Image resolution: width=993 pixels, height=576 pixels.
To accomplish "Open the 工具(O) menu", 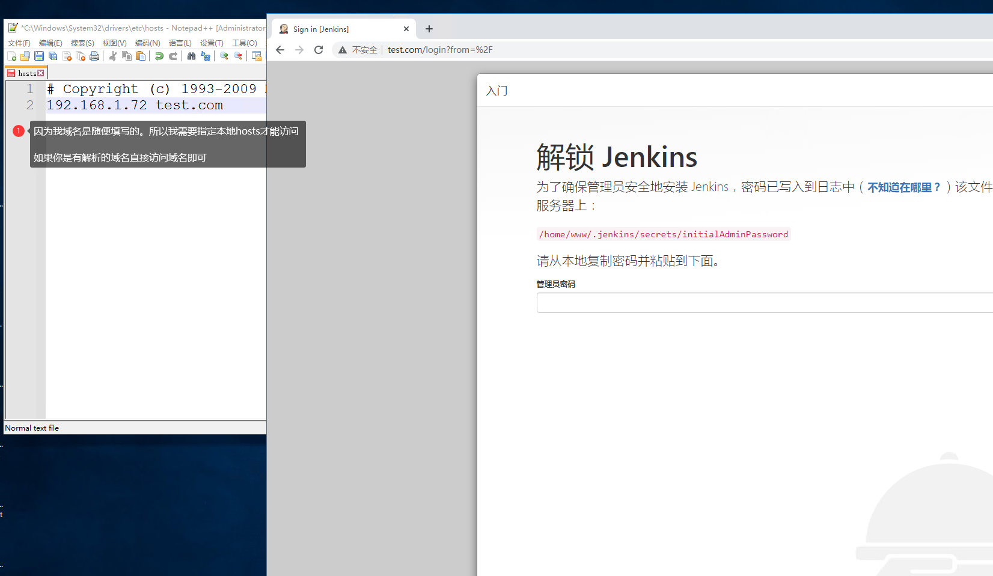I will pos(245,43).
